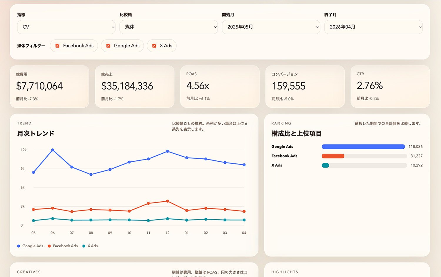The width and height of the screenshot is (441, 277).
Task: Toggle the Google Ads filter checkbox
Action: pos(108,46)
